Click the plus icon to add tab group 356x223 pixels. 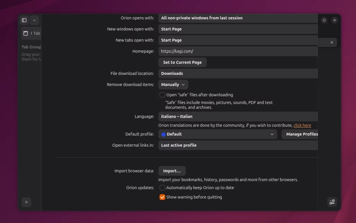pos(26,202)
